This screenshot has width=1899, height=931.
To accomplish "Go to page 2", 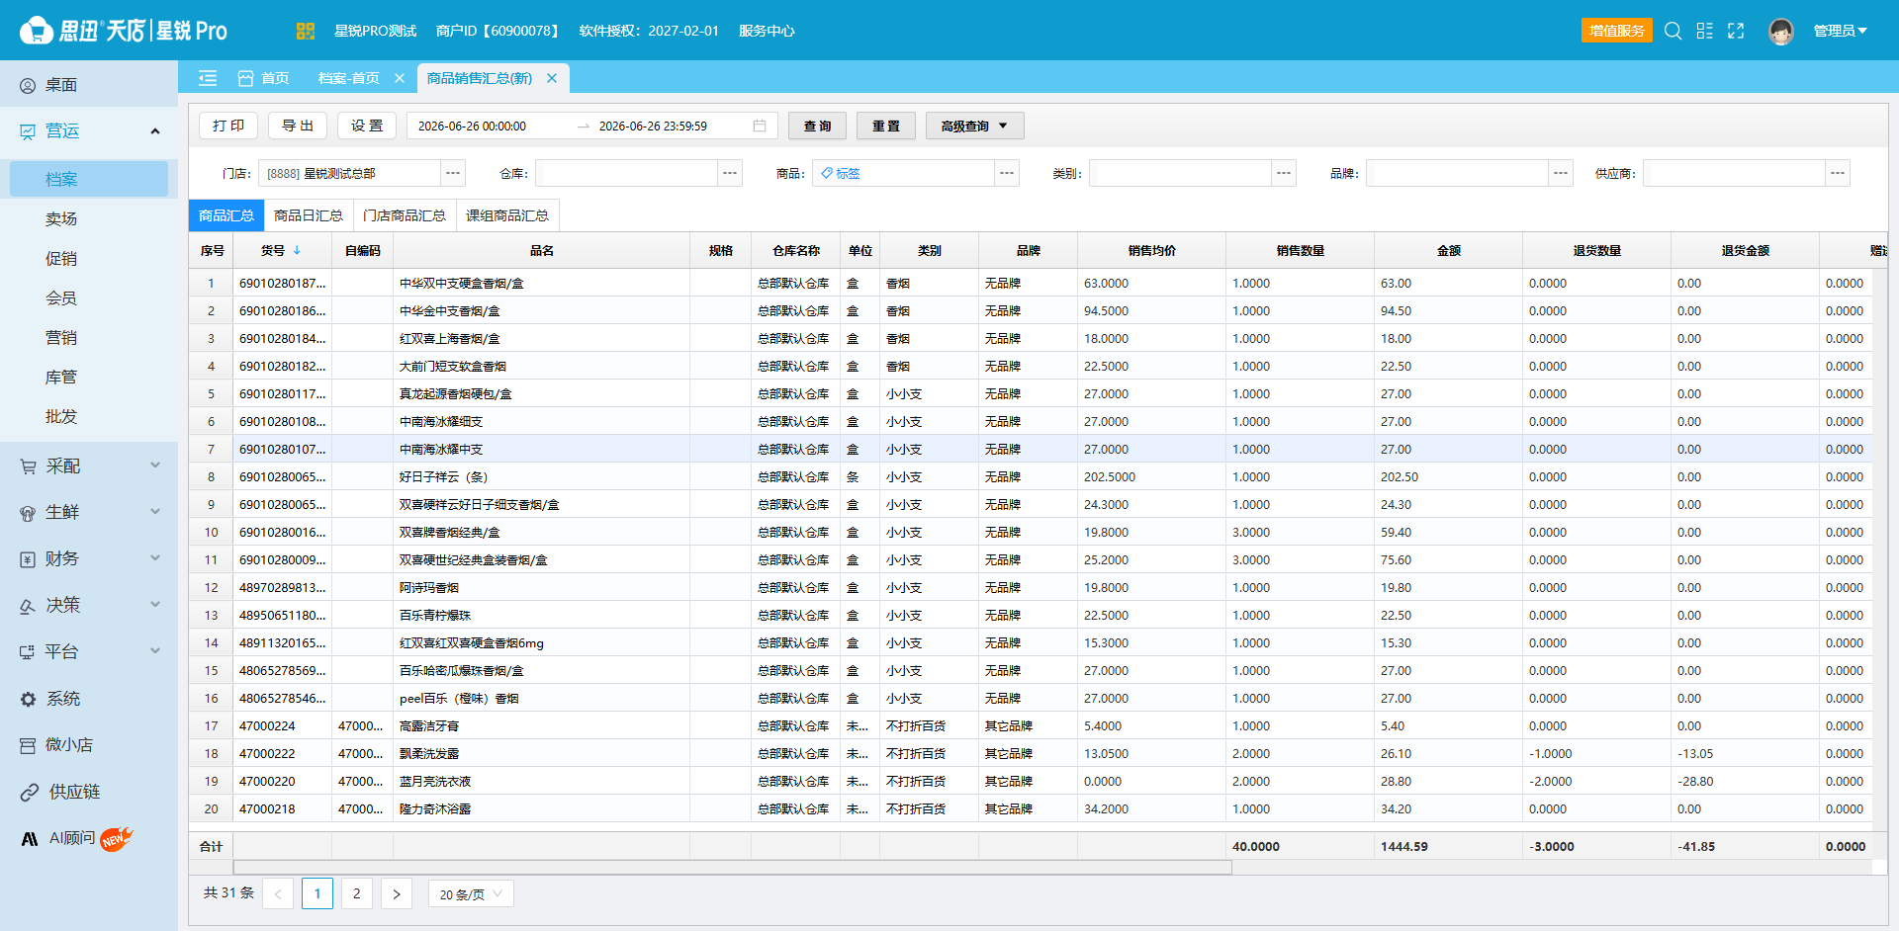I will (x=357, y=894).
